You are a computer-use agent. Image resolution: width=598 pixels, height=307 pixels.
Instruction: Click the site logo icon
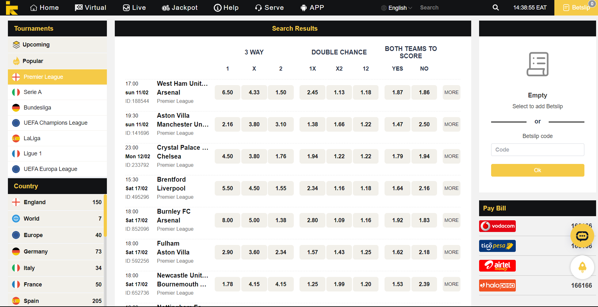pos(11,8)
